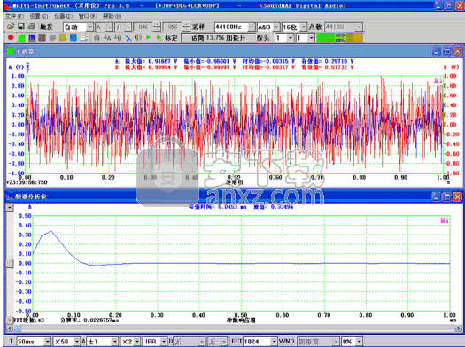Expand the 自动 trigger mode dropdown
The width and height of the screenshot is (465, 347).
click(89, 27)
